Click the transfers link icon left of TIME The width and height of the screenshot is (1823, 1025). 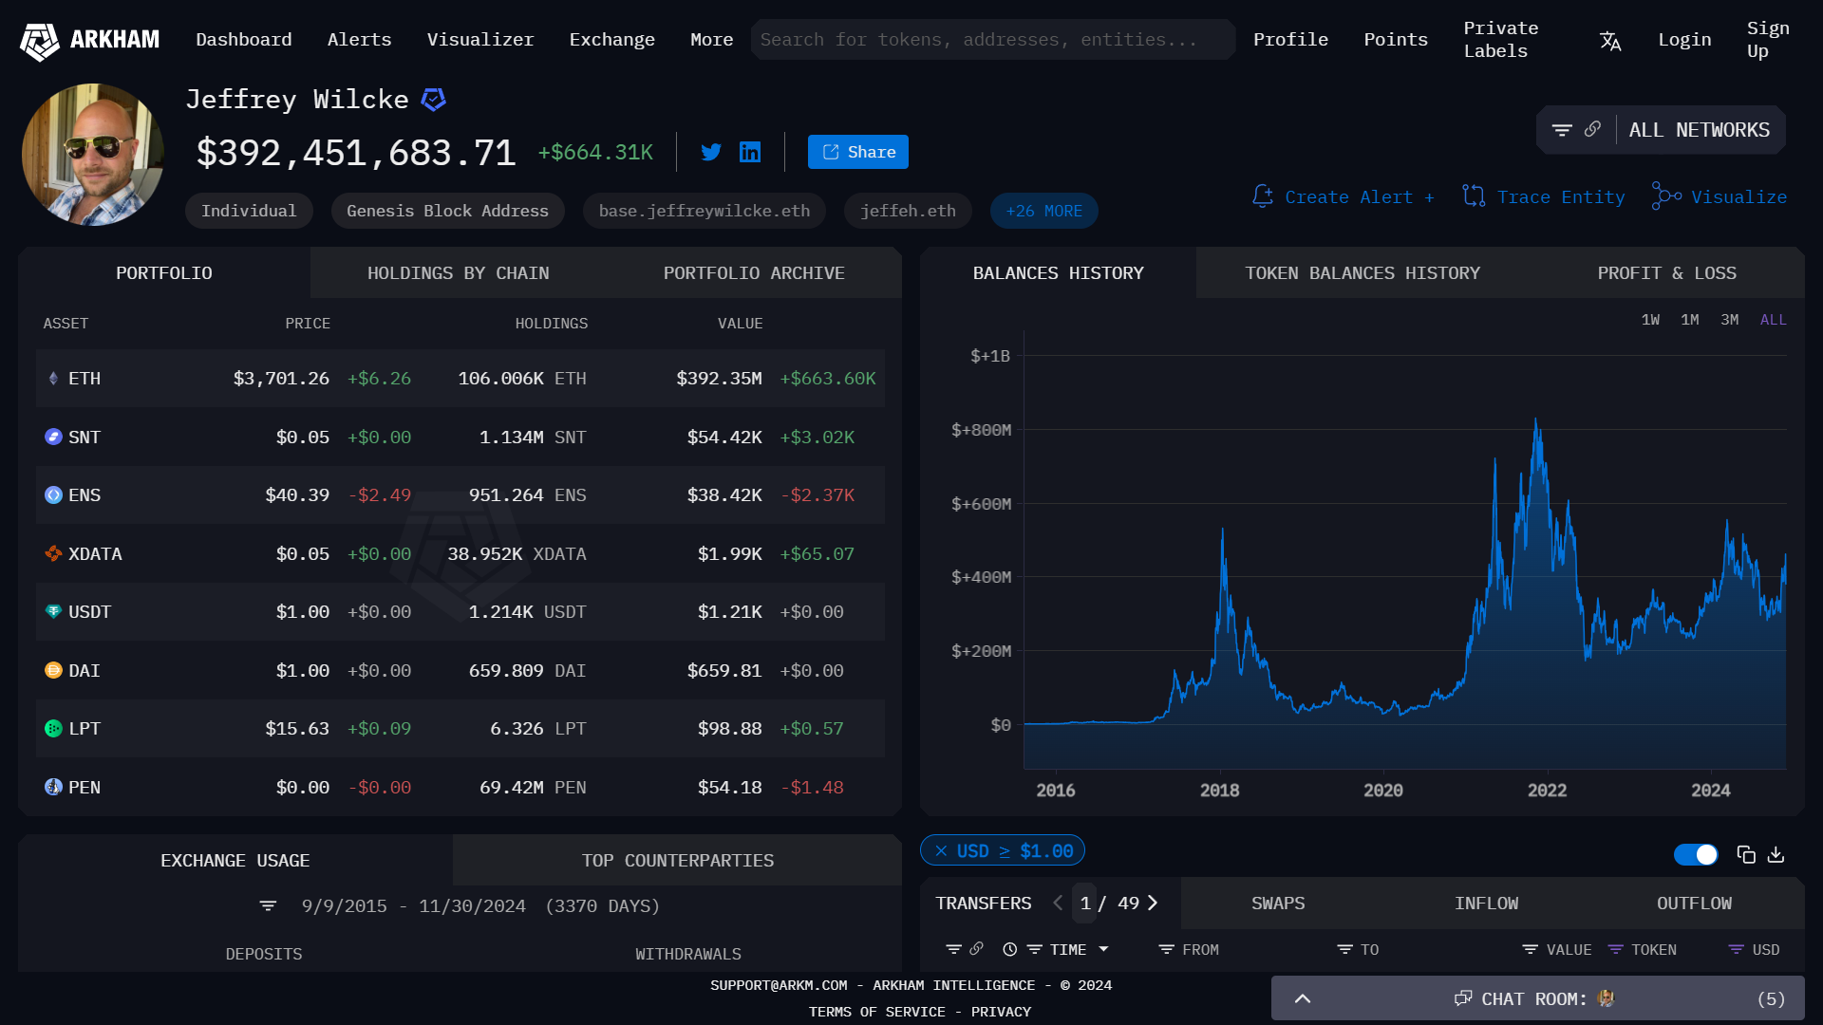[x=976, y=948]
